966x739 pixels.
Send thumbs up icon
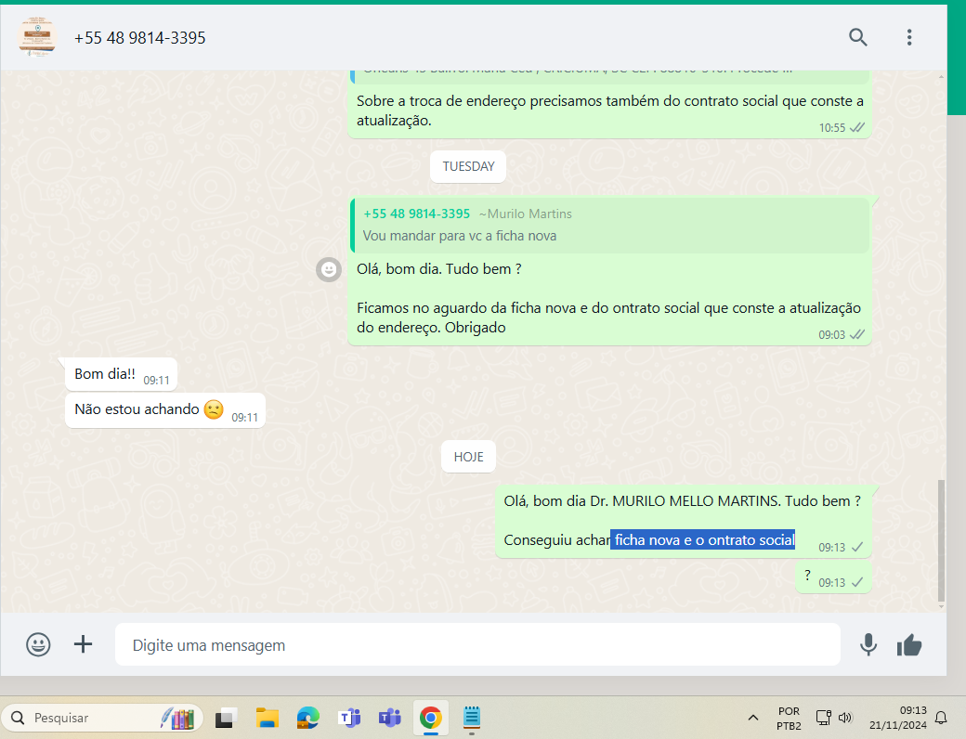click(909, 645)
